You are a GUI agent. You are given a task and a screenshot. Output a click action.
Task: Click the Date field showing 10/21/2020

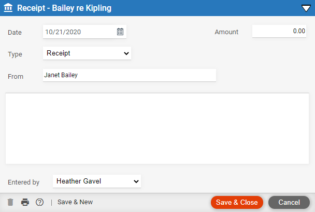tap(84, 32)
